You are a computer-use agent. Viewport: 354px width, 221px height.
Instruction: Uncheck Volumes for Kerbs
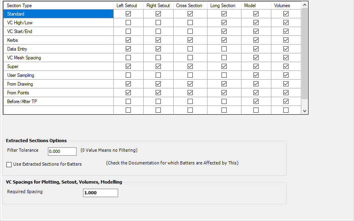pyautogui.click(x=286, y=40)
